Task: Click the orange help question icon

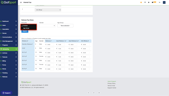Action: coord(141,2)
